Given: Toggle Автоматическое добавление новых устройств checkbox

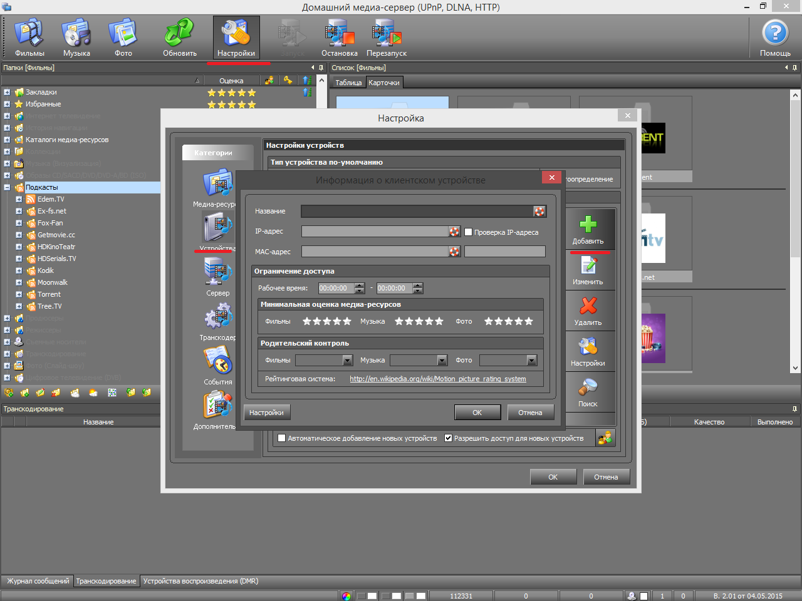Looking at the screenshot, I should (282, 438).
